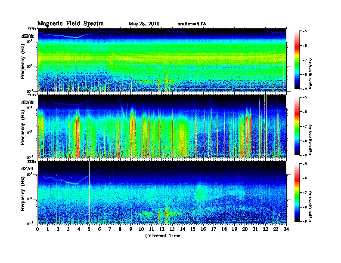This screenshot has height=263, width=341.
Task: Click the hour '6' tick label
Action: click(x=99, y=229)
